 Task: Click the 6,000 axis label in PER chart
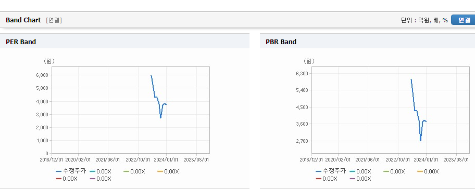click(42, 75)
